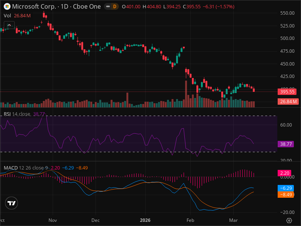Click the -6.31 (-1.57%) change value

[x=219, y=6]
